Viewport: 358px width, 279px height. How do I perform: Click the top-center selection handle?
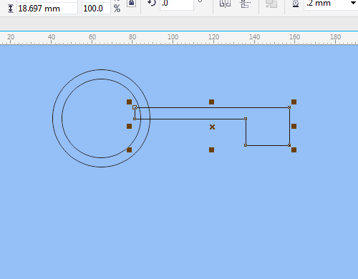(211, 102)
